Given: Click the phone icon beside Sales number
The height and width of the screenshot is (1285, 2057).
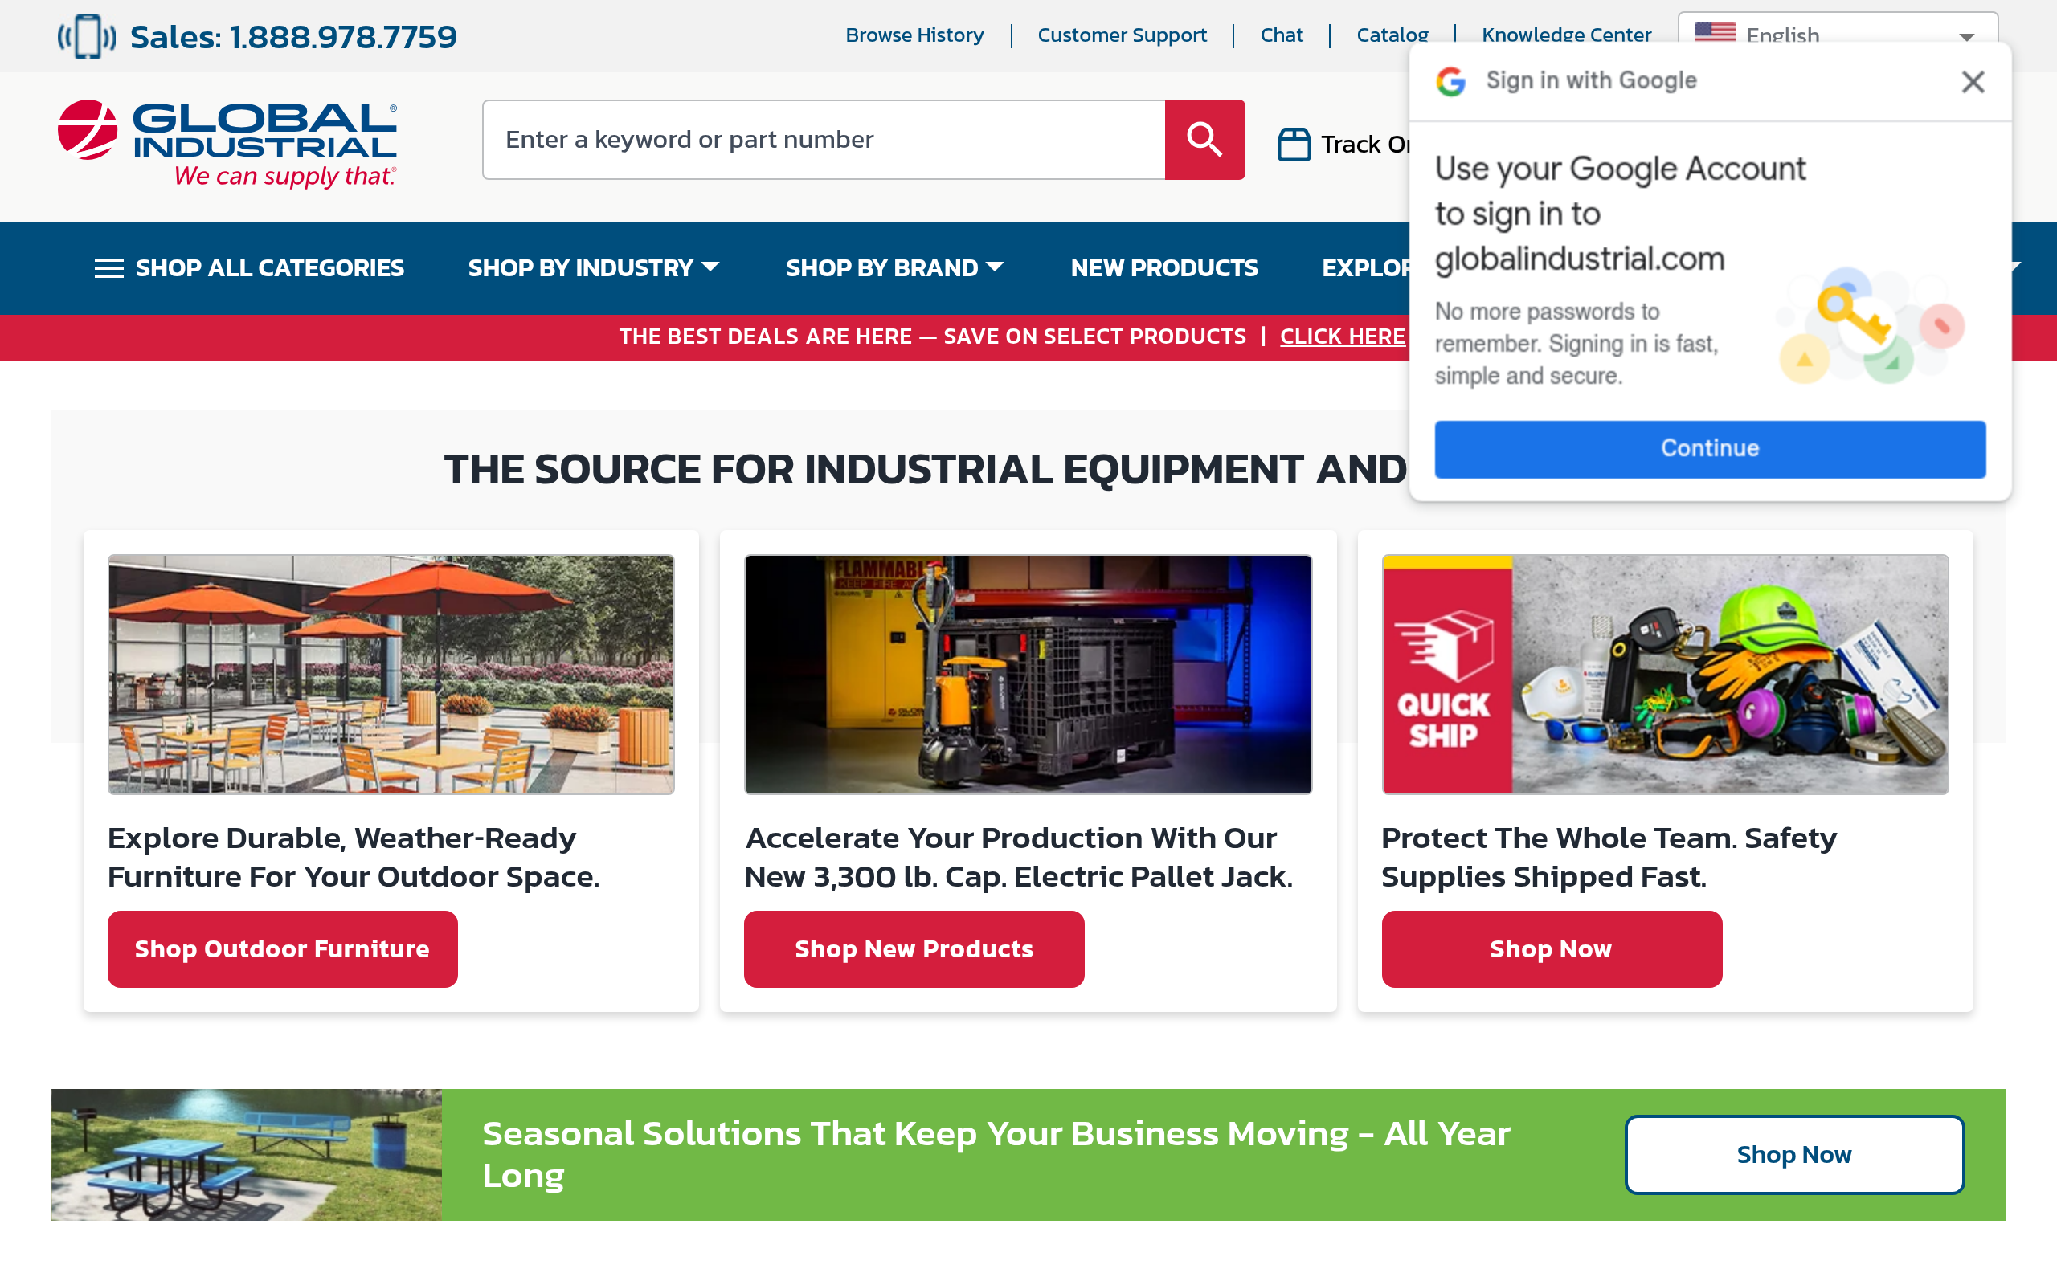Looking at the screenshot, I should point(87,37).
